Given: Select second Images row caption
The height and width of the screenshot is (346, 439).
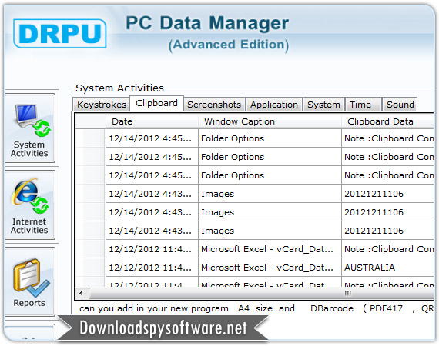Looking at the screenshot, I should click(270, 212).
